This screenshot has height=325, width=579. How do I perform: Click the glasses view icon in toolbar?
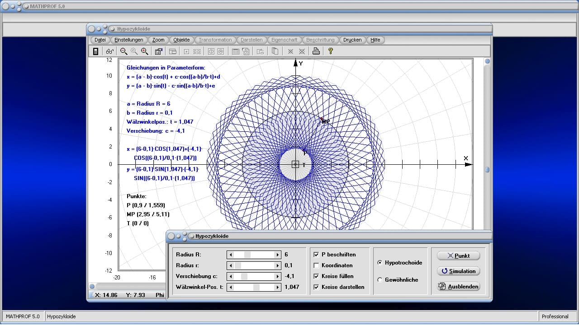[110, 51]
